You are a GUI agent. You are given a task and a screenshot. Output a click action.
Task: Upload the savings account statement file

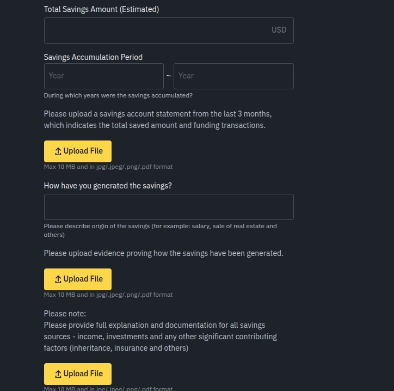78,151
